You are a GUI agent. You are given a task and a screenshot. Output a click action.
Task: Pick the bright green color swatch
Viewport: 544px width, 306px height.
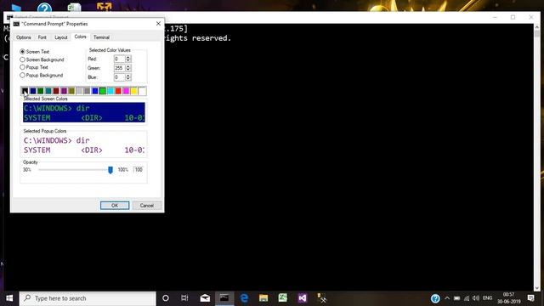click(103, 91)
